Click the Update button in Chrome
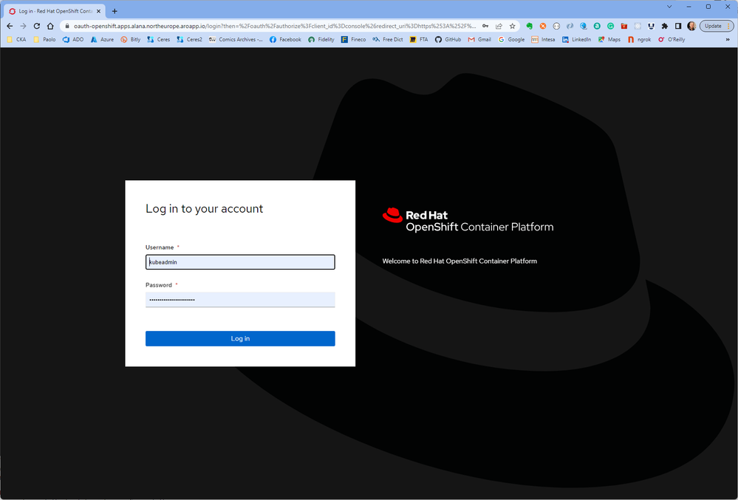 tap(717, 26)
